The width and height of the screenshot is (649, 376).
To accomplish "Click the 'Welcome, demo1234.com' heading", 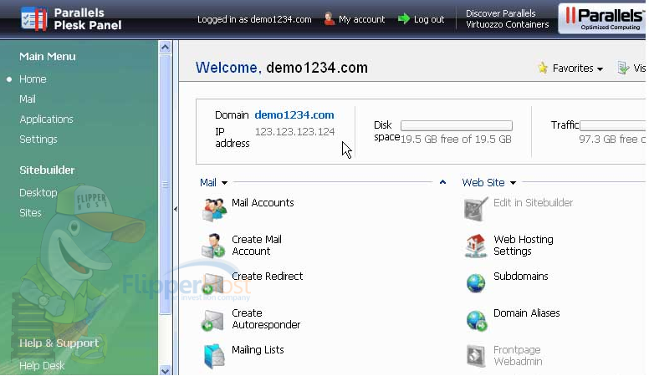I will click(x=282, y=68).
